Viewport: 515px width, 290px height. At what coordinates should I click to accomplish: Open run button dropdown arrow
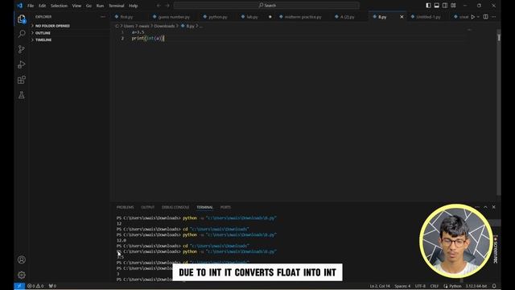coord(478,17)
